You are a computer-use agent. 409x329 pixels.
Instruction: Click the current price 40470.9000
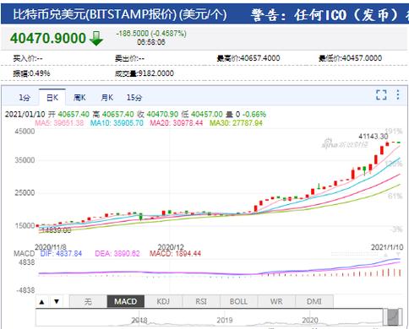point(48,38)
